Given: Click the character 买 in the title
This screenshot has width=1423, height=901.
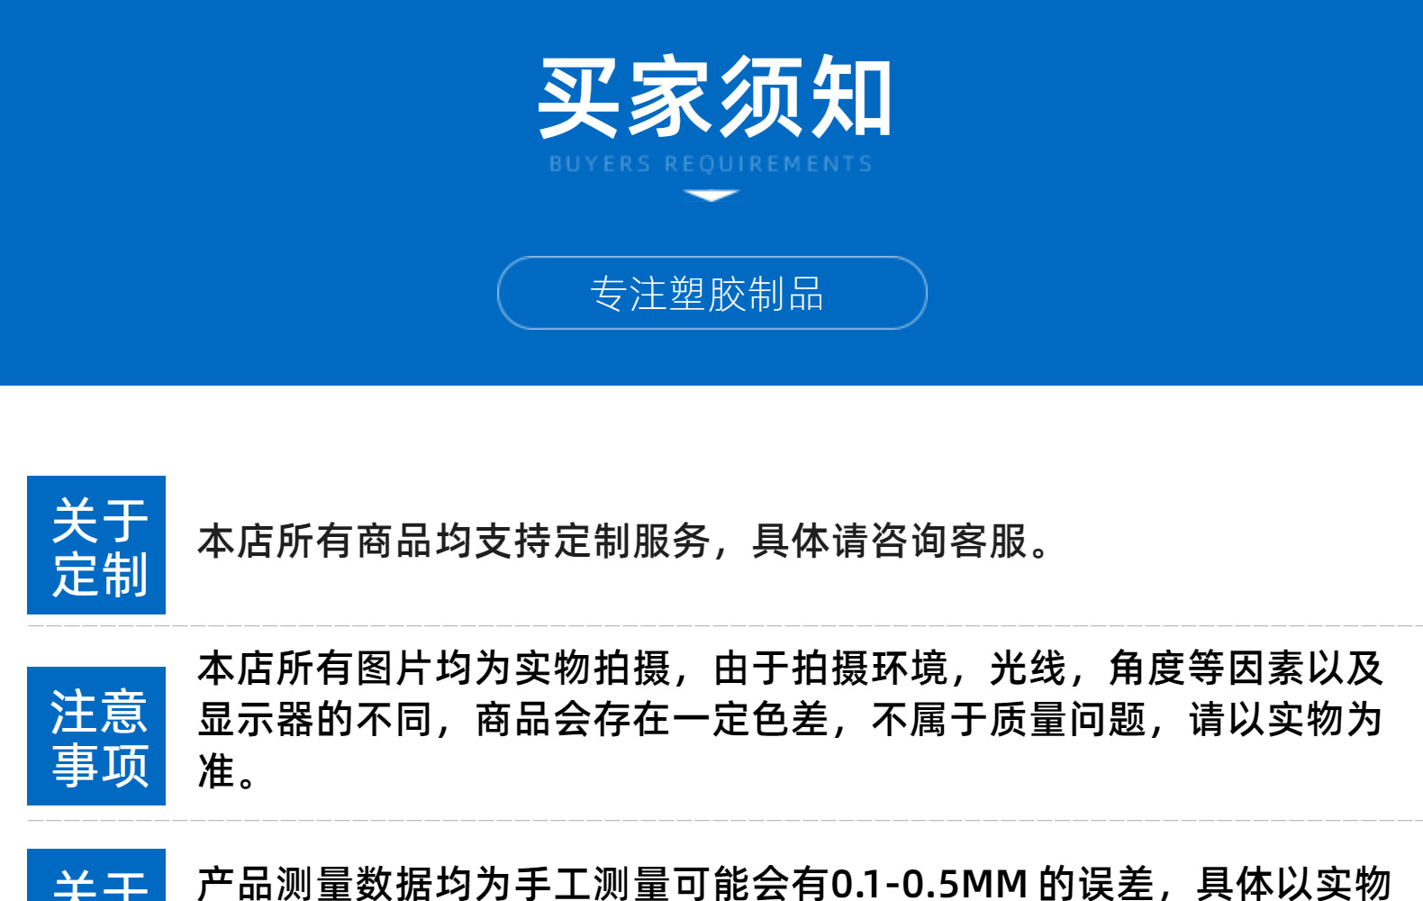Looking at the screenshot, I should [579, 96].
